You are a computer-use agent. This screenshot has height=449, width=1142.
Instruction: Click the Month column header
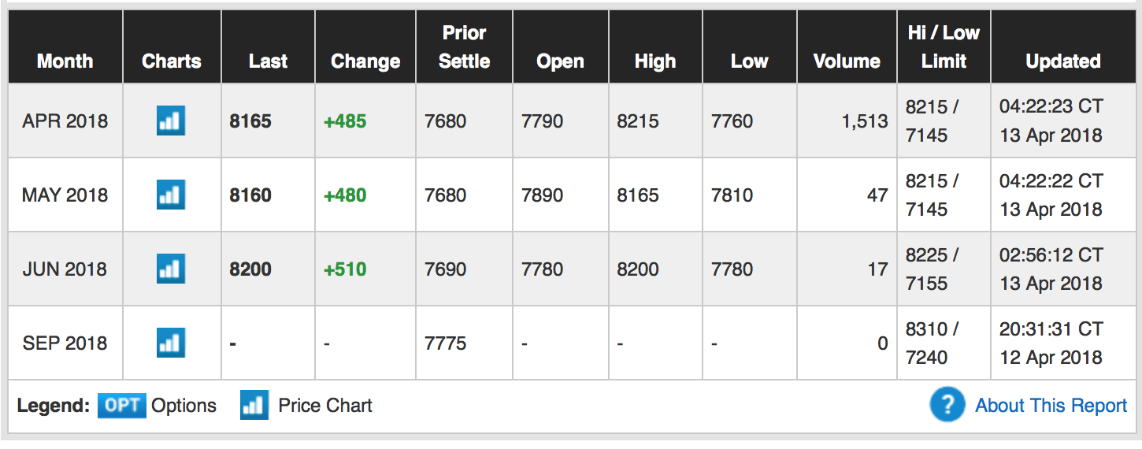coord(65,61)
